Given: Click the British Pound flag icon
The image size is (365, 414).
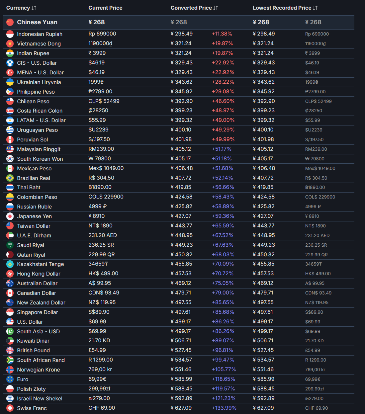Looking at the screenshot, I should (10, 350).
